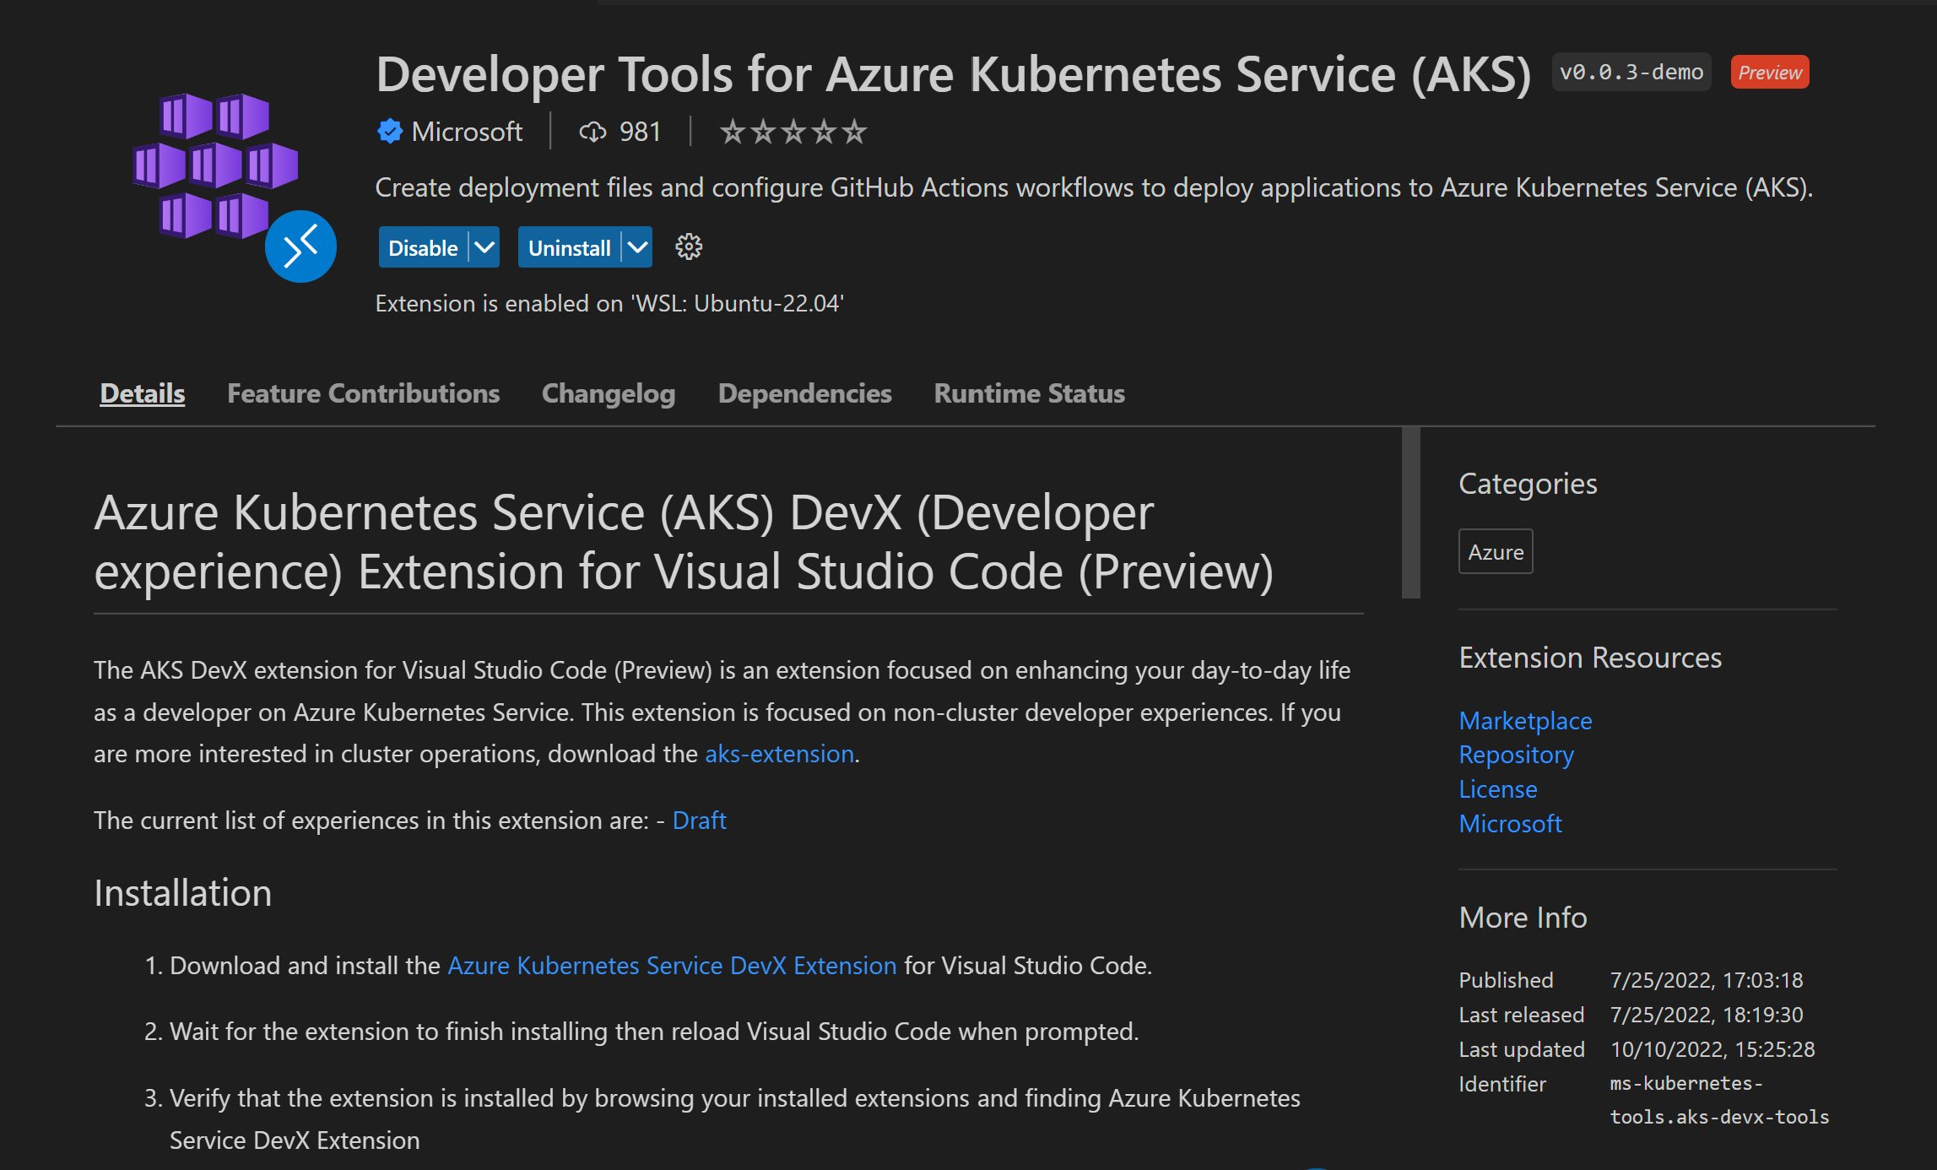Click the verified publisher checkmark badge
Image resolution: width=1937 pixels, height=1170 pixels.
389,132
